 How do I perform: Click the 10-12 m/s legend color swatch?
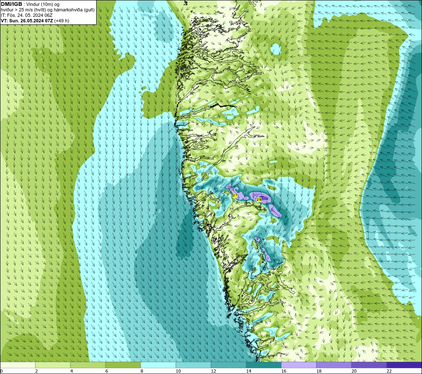[x=193, y=365]
